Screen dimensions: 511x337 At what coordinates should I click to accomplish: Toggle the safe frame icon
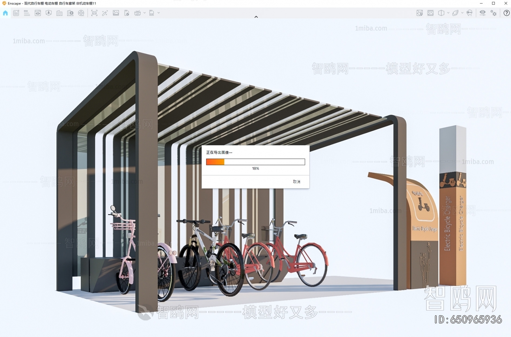click(431, 13)
